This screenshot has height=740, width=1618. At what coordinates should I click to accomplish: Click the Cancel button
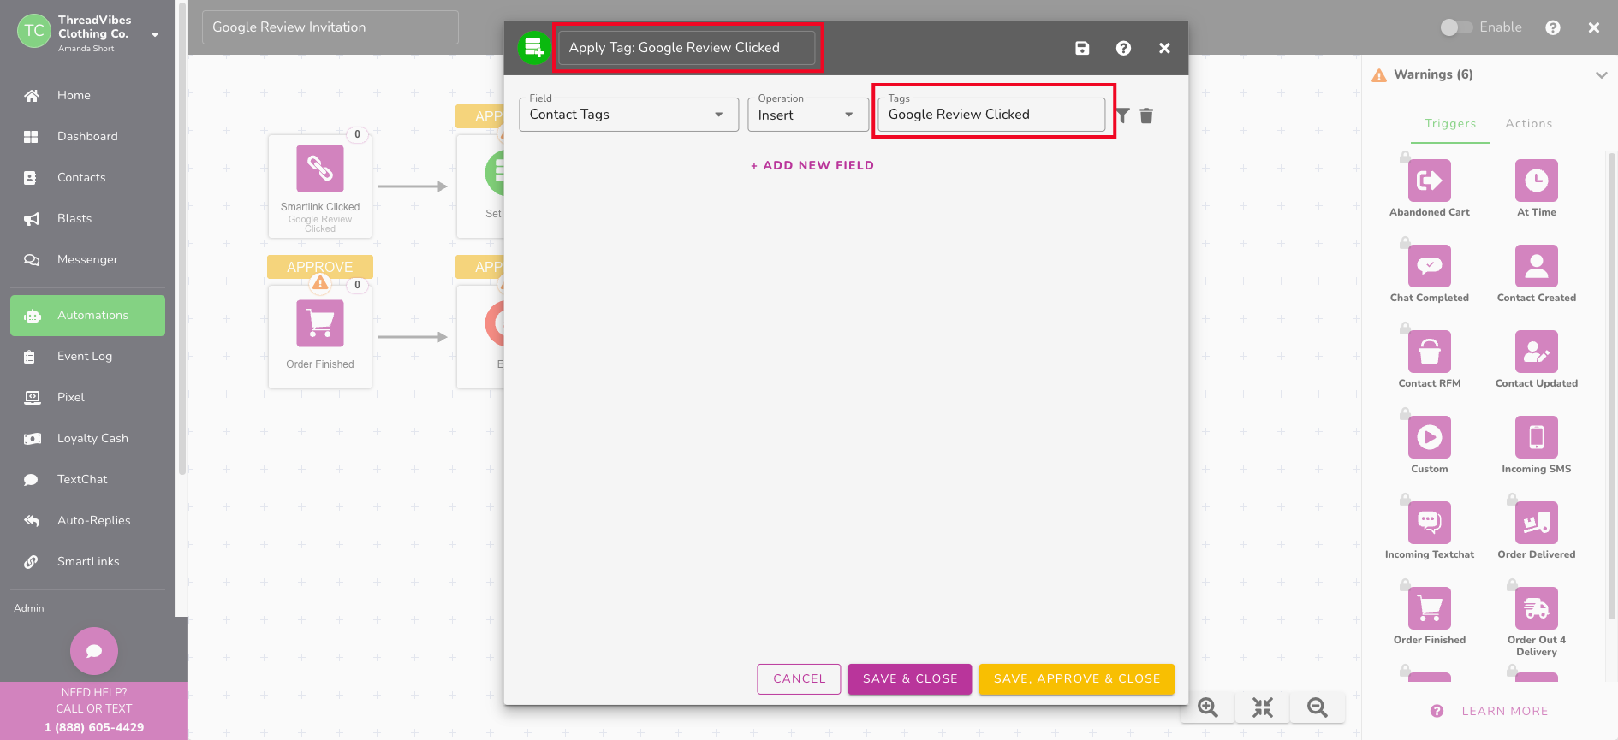click(800, 678)
